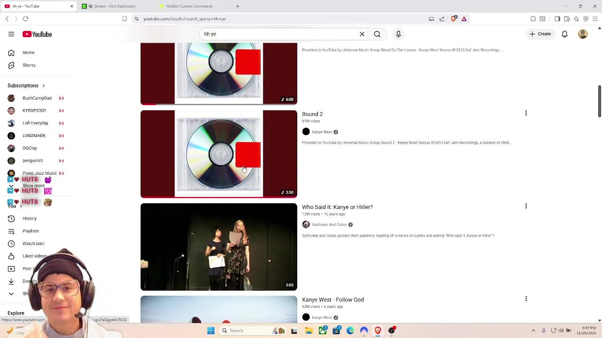This screenshot has height=338, width=602.
Task: Open the BushCampDad subscription
Action: tap(36, 98)
